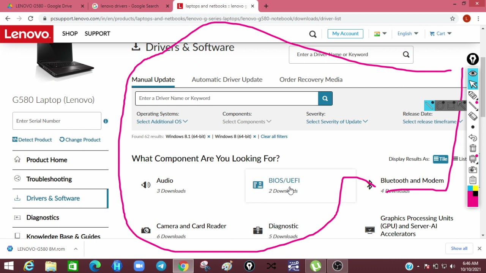The height and width of the screenshot is (273, 486).
Task: Open File Explorer from the taskbar
Action: (51, 266)
